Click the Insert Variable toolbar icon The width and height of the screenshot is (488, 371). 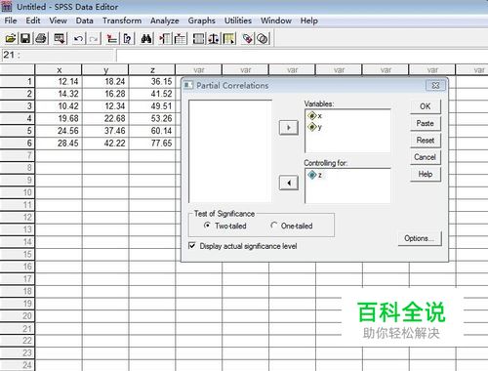pyautogui.click(x=180, y=39)
